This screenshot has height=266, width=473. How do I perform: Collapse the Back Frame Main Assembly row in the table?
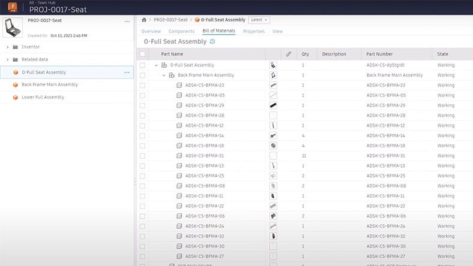[x=163, y=75]
